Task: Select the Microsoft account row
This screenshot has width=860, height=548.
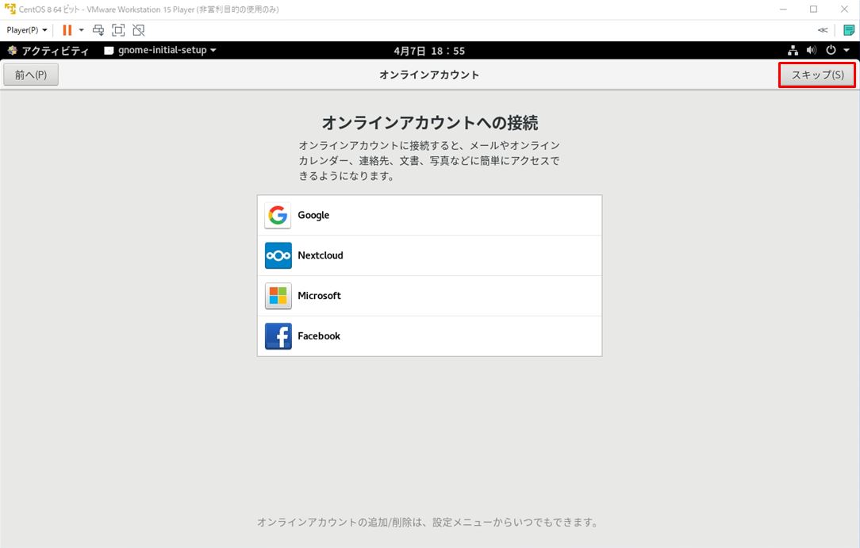Action: point(429,296)
